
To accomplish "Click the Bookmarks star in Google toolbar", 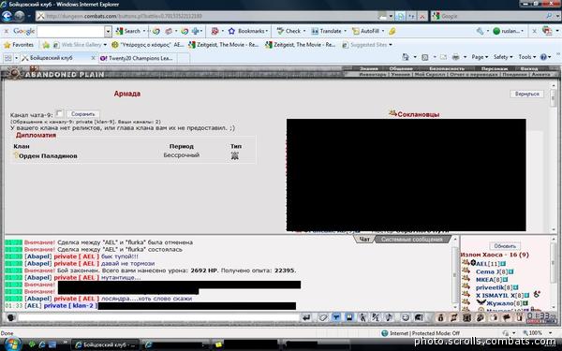I will tap(231, 31).
